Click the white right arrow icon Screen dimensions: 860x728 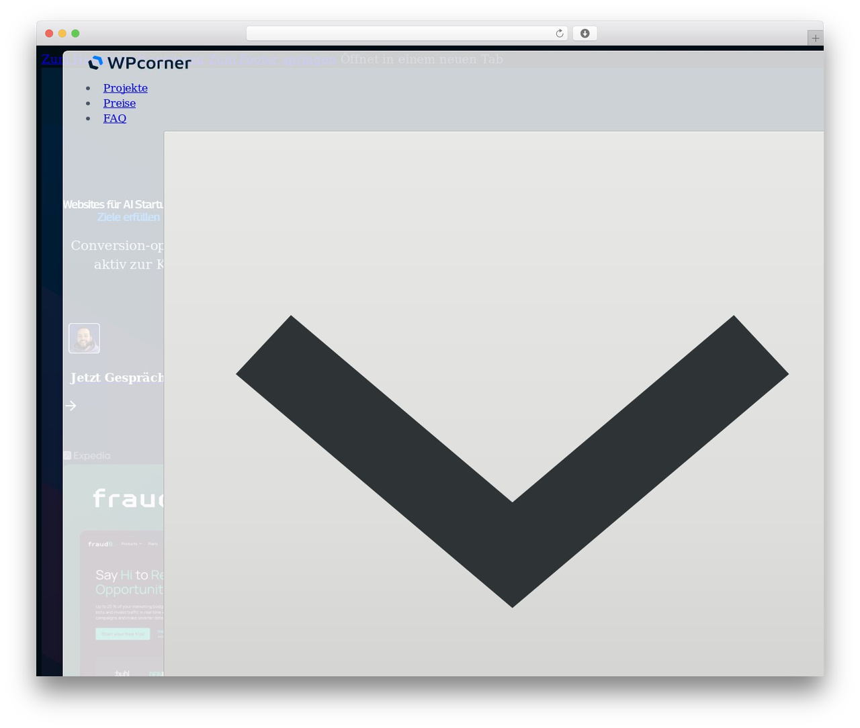pos(71,406)
